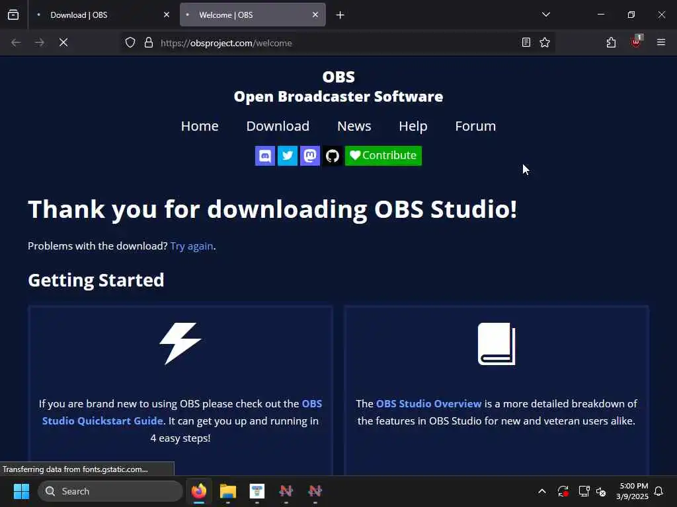Open a new browser tab
Image resolution: width=677 pixels, height=507 pixels.
click(340, 15)
